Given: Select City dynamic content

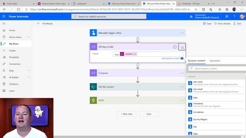Looking at the screenshot, I should pos(216,127).
